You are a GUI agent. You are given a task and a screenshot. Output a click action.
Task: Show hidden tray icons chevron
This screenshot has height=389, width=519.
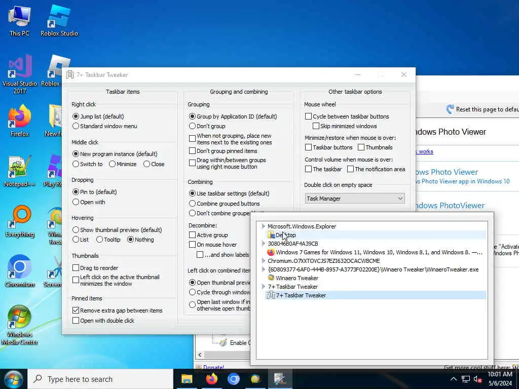tap(454, 379)
